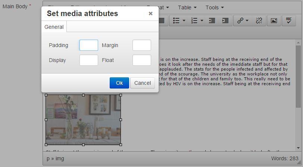Select the embedded flower vase image

pos(83,120)
